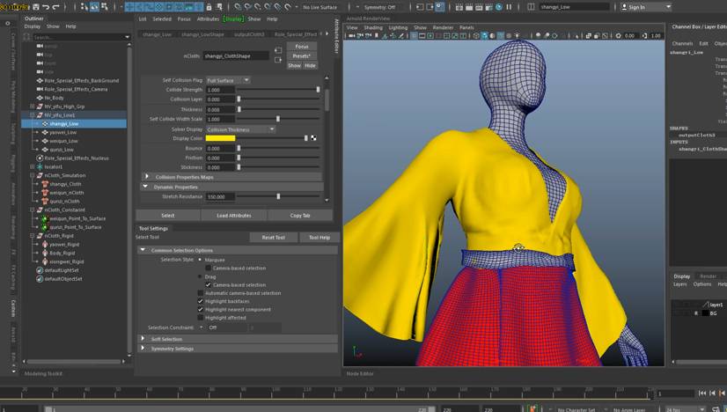Toggle Camera-based selection under Drag
The height and width of the screenshot is (412, 727).
[x=209, y=285]
